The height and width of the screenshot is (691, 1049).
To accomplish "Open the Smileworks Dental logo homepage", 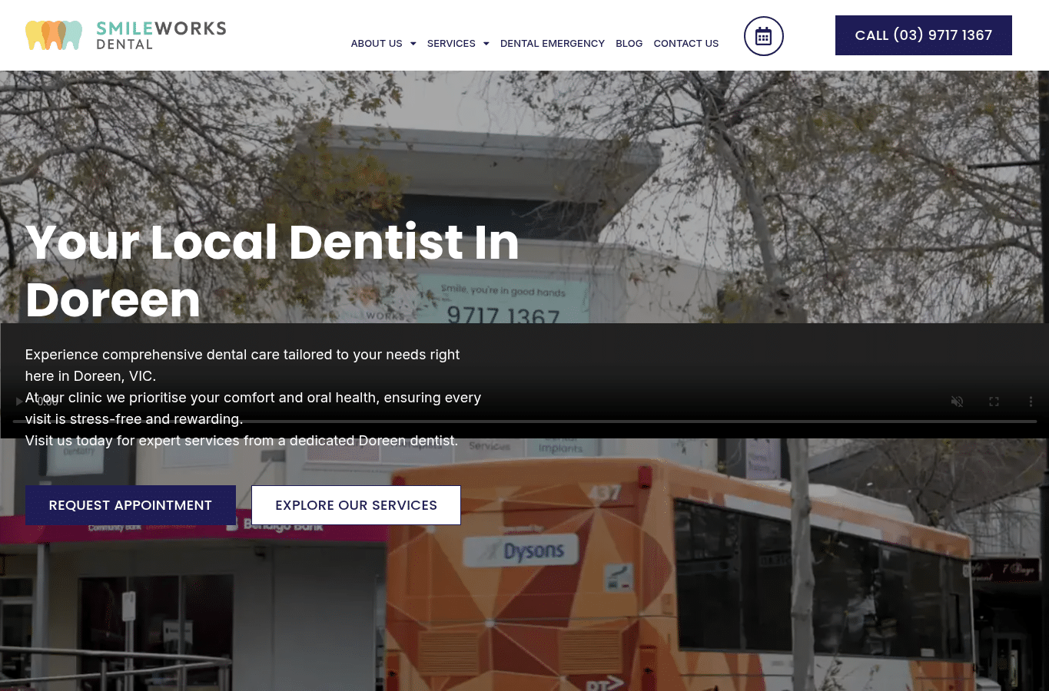I will pos(126,35).
